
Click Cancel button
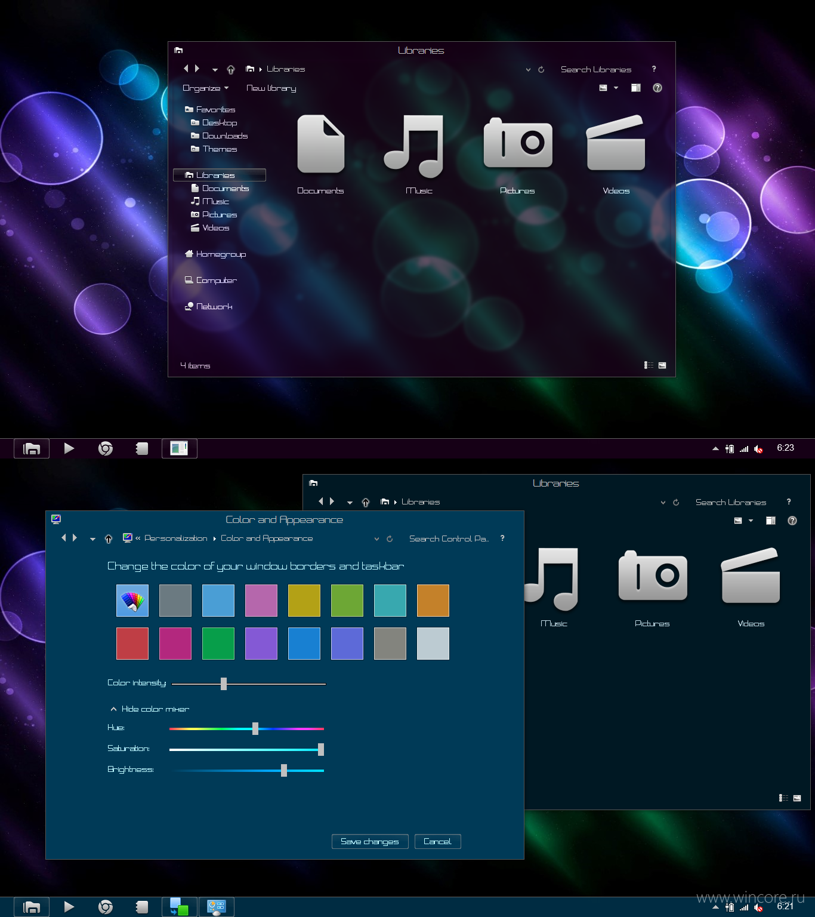tap(437, 841)
